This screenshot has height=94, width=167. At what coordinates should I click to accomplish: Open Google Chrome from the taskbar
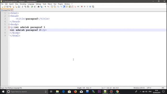point(117,92)
